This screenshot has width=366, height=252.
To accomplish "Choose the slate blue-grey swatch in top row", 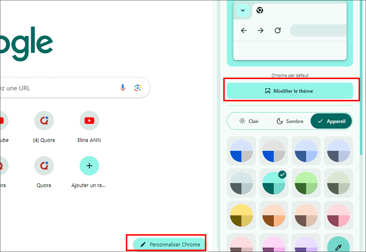I will pyautogui.click(x=339, y=151).
